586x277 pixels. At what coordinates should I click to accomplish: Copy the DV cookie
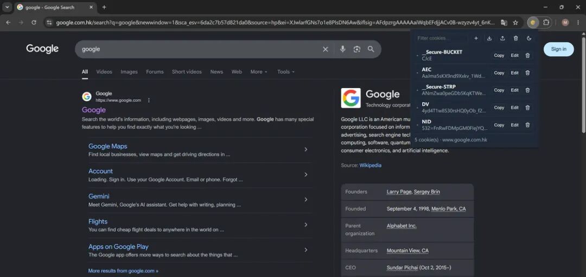tap(499, 108)
